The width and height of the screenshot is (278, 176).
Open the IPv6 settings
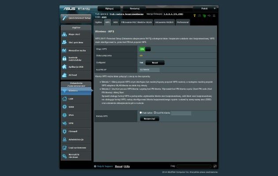pos(76,115)
